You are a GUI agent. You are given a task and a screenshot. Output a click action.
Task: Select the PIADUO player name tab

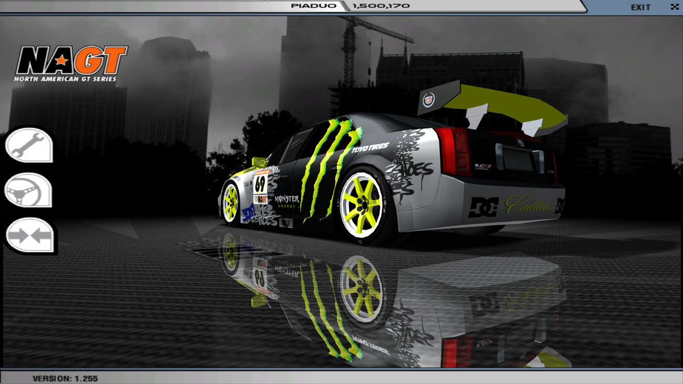(x=314, y=6)
